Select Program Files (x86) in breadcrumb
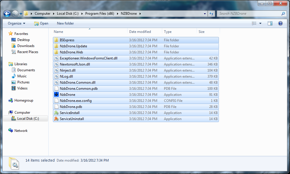 click(x=99, y=14)
